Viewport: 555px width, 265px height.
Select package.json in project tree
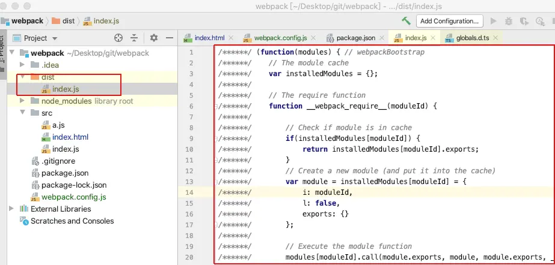coord(65,173)
